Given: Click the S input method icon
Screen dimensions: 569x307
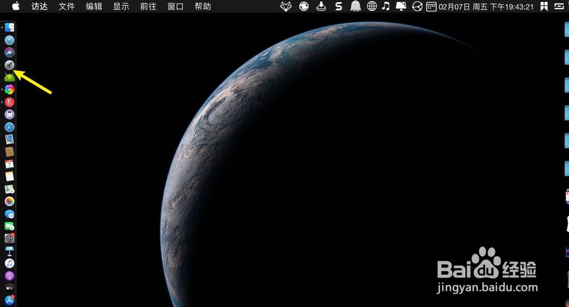Looking at the screenshot, I should coord(339,6).
